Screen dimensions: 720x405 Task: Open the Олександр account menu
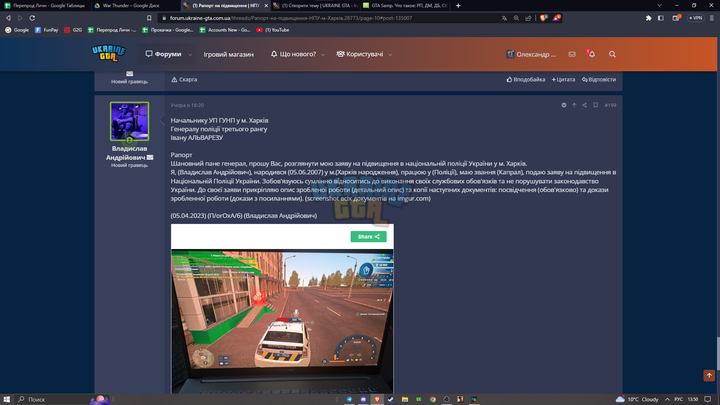[x=531, y=54]
